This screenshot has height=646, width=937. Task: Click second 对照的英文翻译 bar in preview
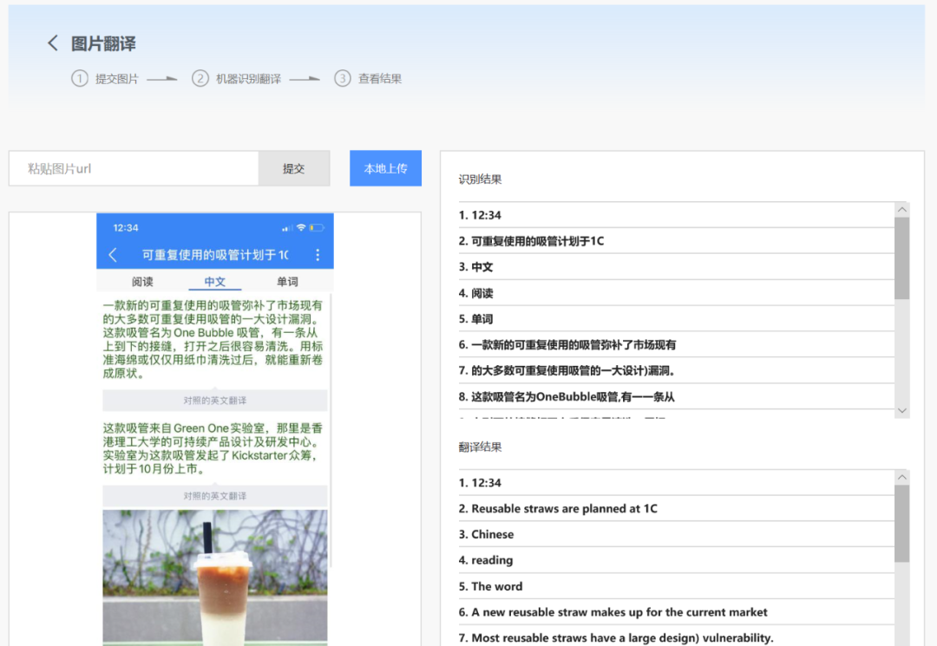(x=214, y=495)
